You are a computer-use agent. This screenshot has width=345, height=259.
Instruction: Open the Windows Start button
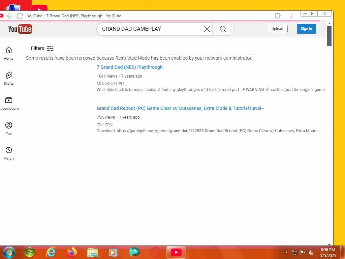pos(9,252)
